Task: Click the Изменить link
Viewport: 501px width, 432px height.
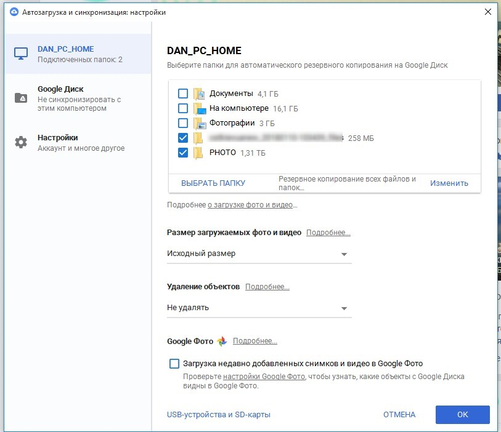Action: tap(449, 183)
